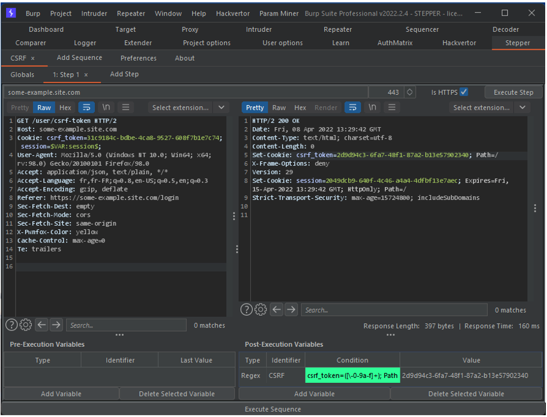Toggle the Is HTTPS checkbox
547x417 pixels.
(464, 92)
